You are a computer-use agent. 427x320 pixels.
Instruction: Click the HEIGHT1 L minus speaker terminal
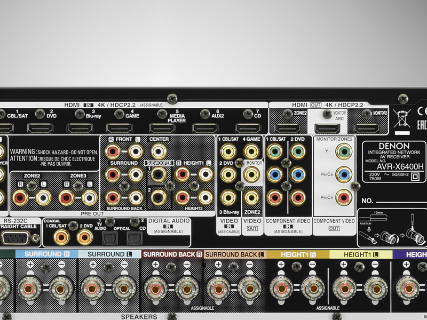point(376,289)
